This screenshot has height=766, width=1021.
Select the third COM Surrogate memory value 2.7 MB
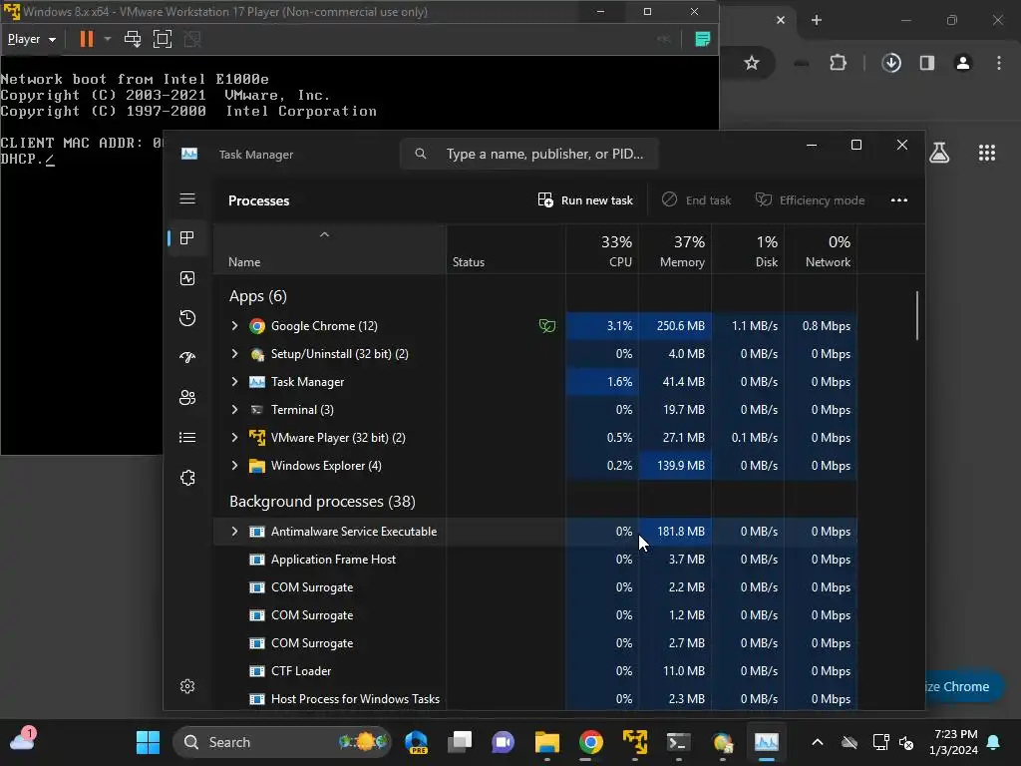tap(686, 643)
